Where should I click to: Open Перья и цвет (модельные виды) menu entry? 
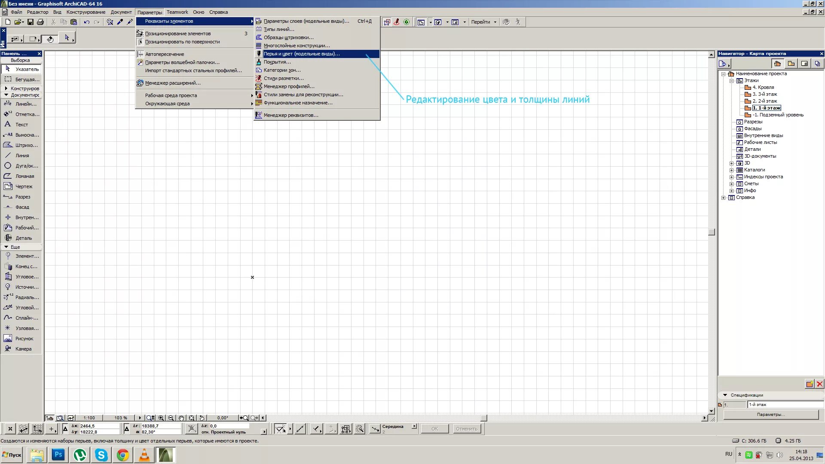(301, 54)
